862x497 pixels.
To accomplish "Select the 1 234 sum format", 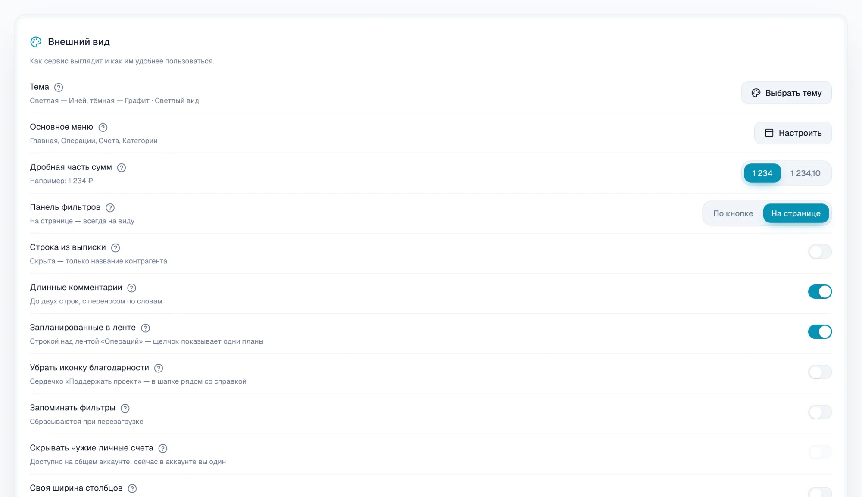I will click(762, 173).
